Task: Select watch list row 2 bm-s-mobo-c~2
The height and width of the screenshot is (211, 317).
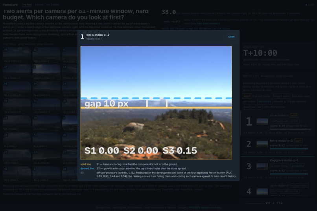Action: pos(277,146)
